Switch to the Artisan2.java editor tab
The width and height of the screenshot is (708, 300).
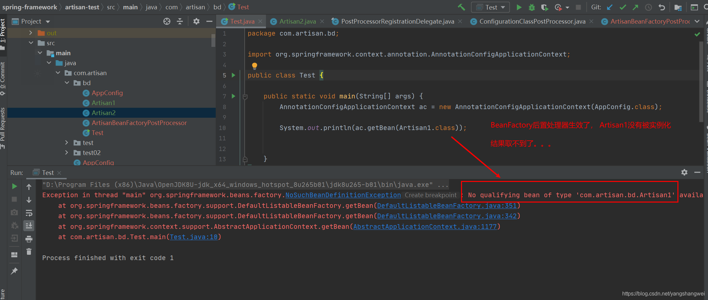click(x=297, y=22)
